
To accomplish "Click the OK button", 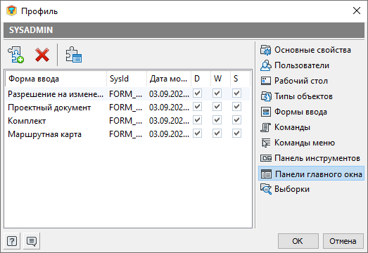I will (298, 241).
